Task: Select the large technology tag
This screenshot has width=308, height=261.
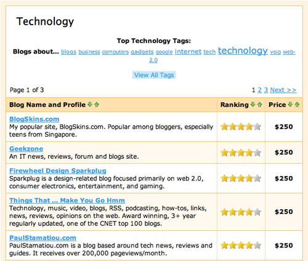Action: [243, 50]
